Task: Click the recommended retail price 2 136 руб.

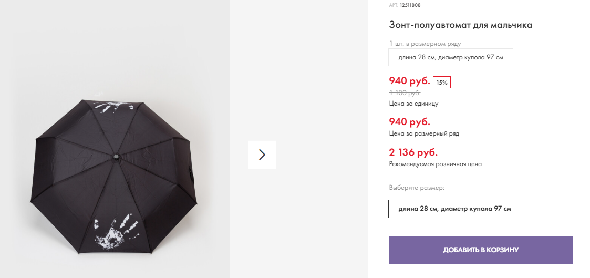Action: (x=413, y=152)
